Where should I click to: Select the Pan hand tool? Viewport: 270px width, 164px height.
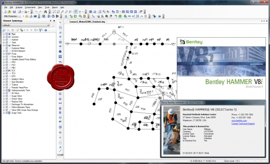[x=76, y=12]
